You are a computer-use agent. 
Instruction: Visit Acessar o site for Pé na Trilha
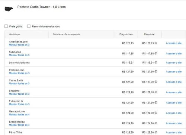tap(174, 132)
